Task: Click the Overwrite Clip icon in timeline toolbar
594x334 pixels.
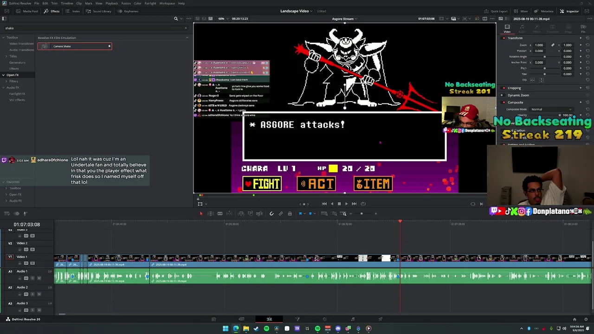Action: (250, 213)
